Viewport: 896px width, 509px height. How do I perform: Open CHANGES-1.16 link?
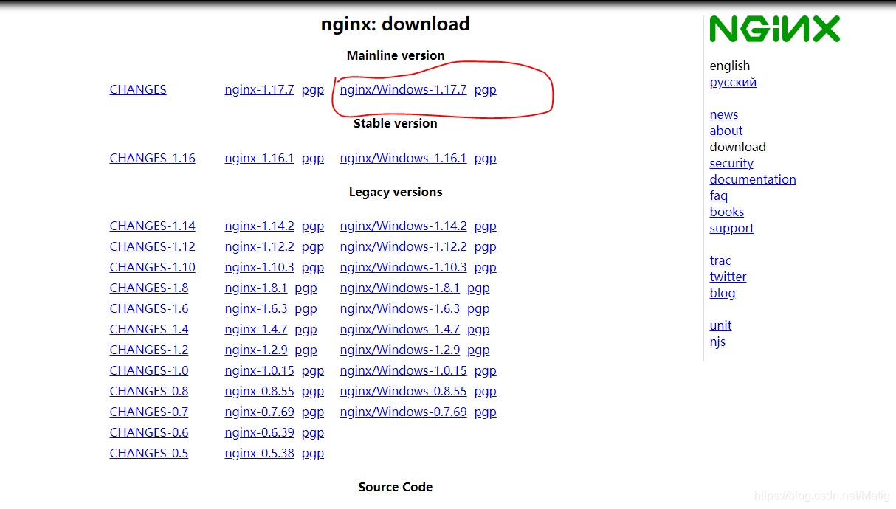[152, 158]
